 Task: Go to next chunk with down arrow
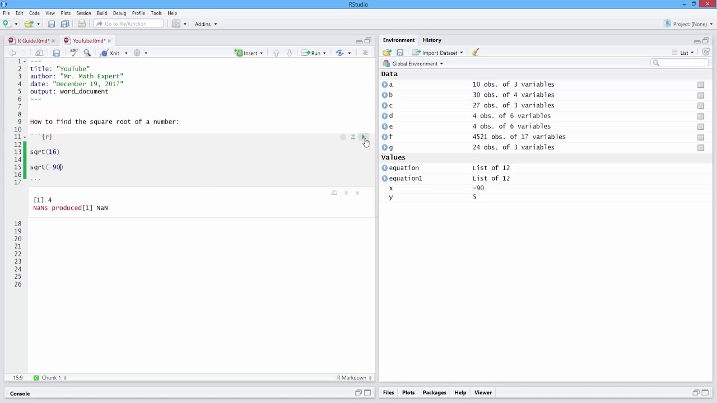click(289, 53)
